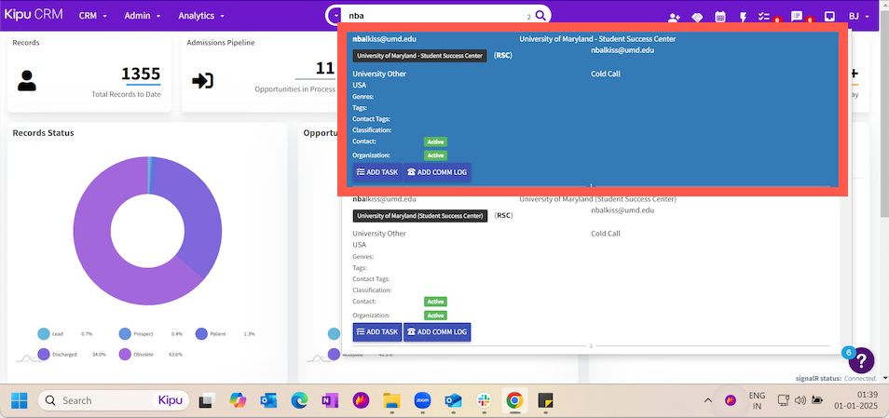Screen dimensions: 889x418
Task: Click the inbox tray icon
Action: pos(829,17)
